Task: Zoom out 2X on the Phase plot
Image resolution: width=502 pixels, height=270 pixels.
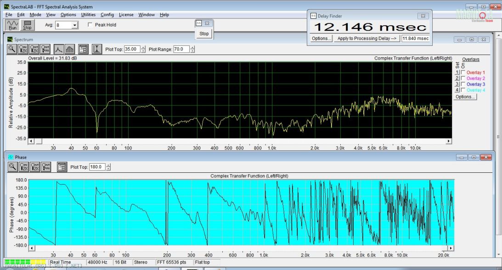Action: pyautogui.click(x=35, y=166)
